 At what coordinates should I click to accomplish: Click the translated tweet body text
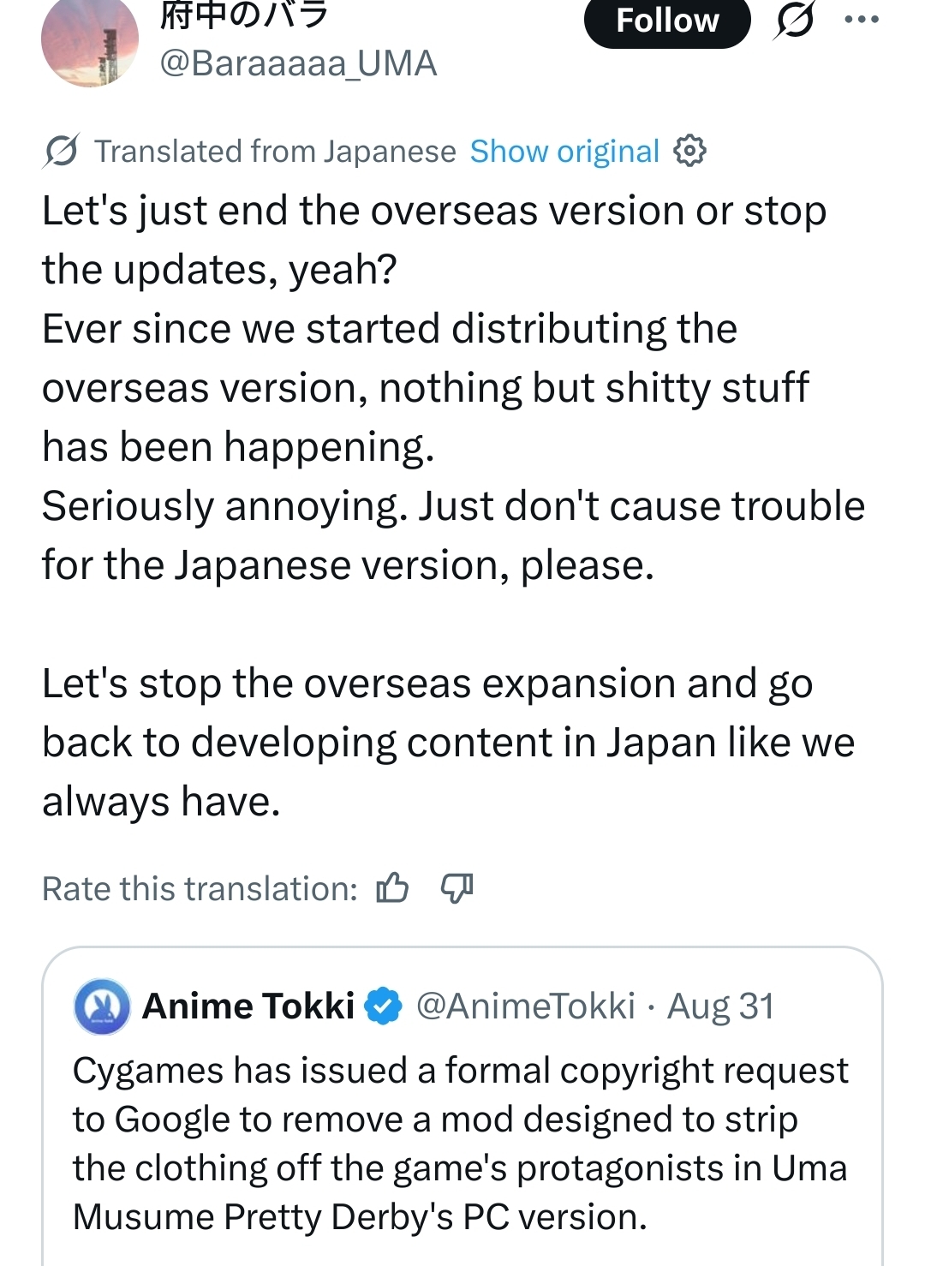[454, 505]
